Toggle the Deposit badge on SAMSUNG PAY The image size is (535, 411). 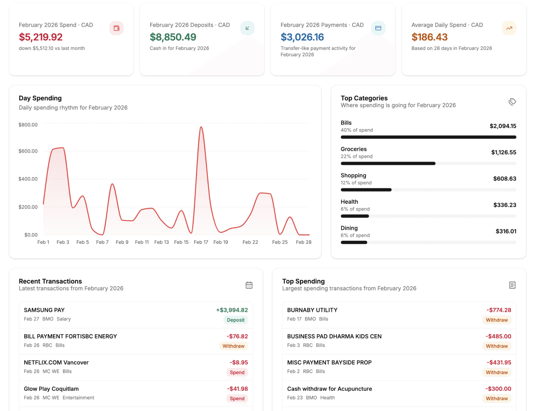235,320
